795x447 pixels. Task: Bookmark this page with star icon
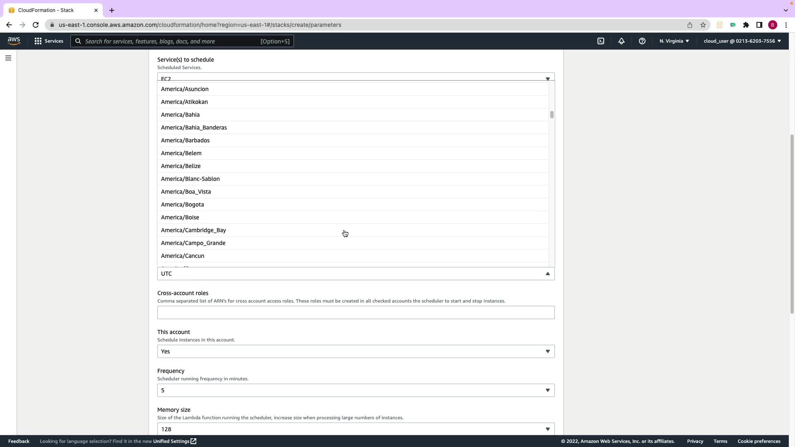click(x=703, y=25)
